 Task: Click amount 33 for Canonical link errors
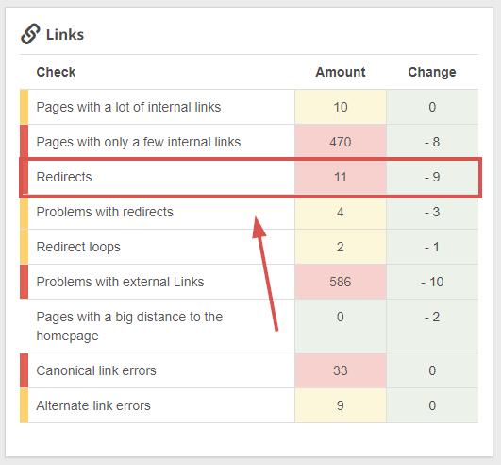pos(341,370)
